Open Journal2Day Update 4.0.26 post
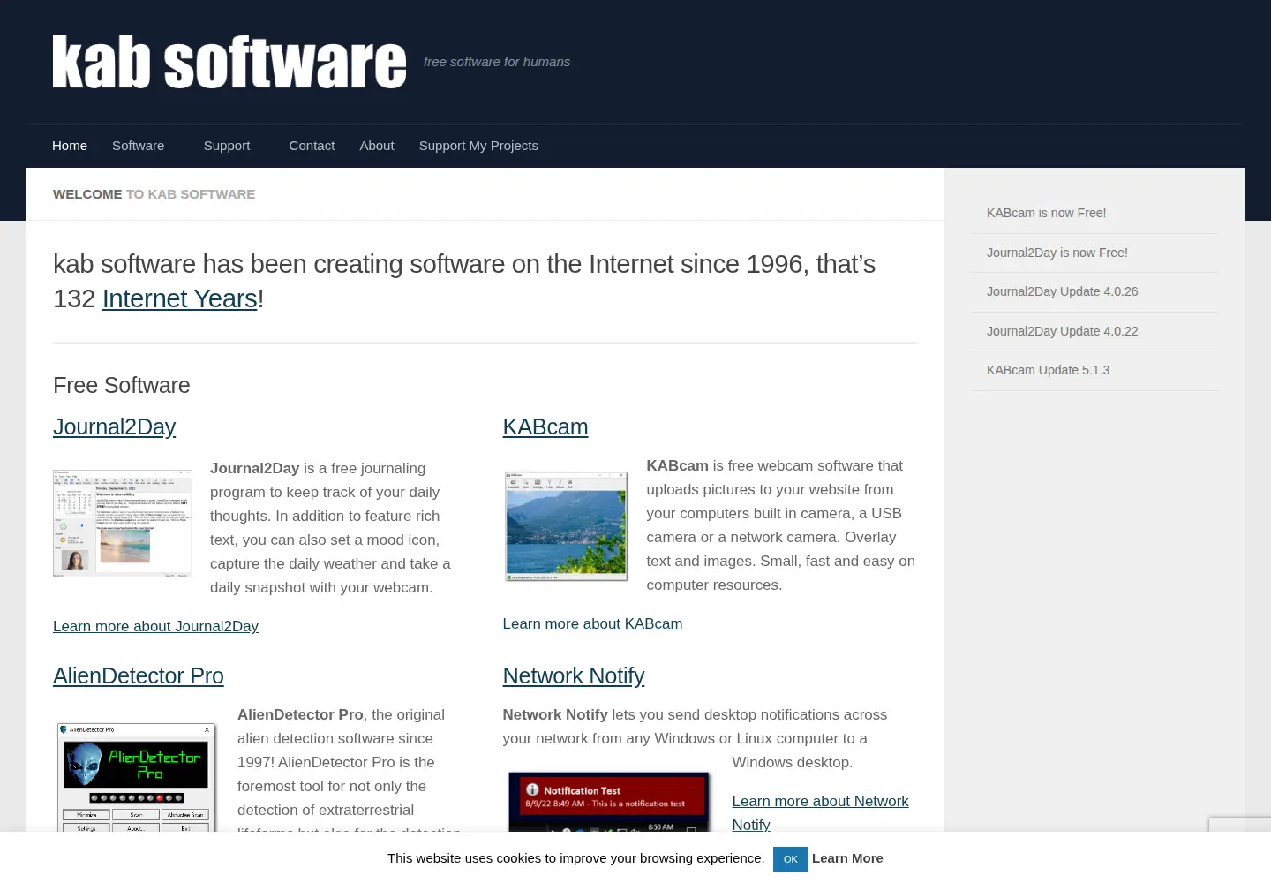The image size is (1271, 883). (x=1062, y=291)
